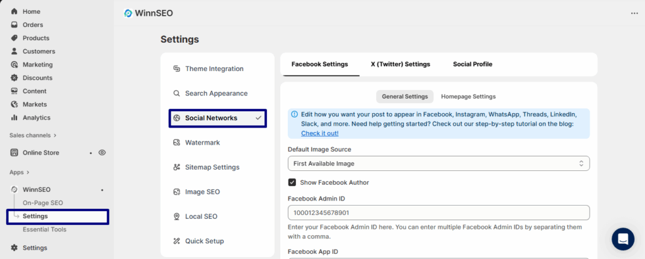Viewport: 645px width, 259px height.
Task: Click the Orders inbox icon
Action: pos(14,25)
